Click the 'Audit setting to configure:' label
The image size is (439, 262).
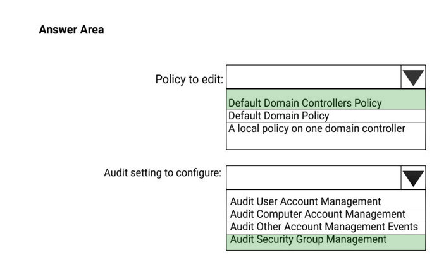[x=163, y=173]
